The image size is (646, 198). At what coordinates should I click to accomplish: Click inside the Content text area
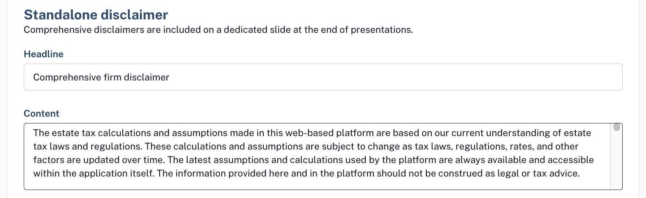[317, 157]
